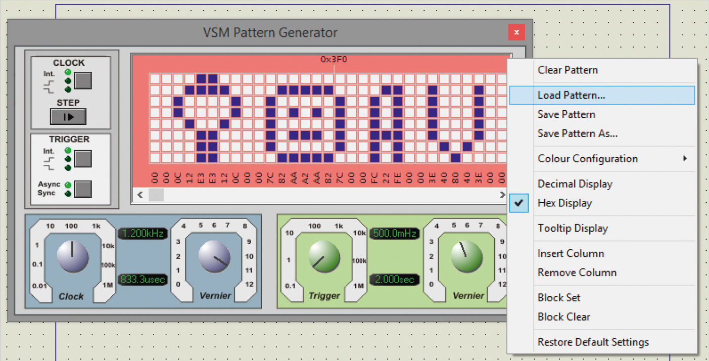The height and width of the screenshot is (361, 709).
Task: Click the 2.000sec trigger period display
Action: coord(394,280)
